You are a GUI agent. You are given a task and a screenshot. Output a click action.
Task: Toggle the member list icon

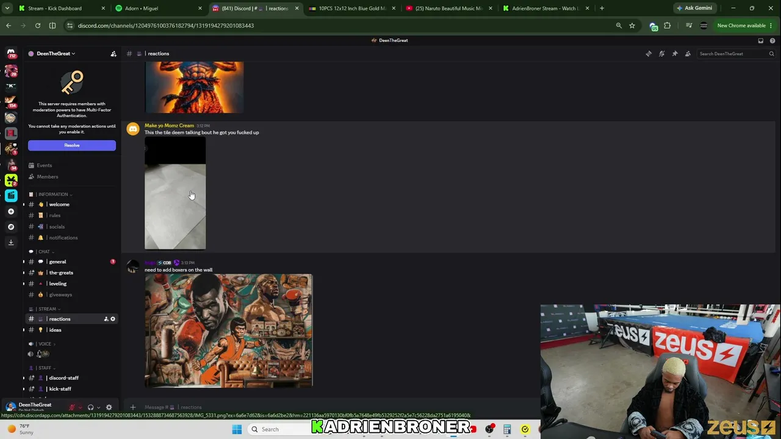[x=688, y=54]
